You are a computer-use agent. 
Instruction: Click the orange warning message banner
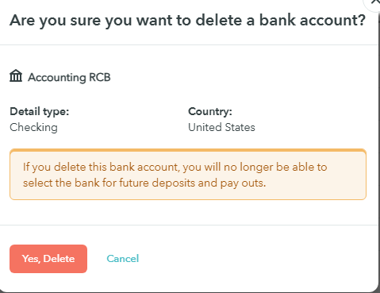(188, 174)
